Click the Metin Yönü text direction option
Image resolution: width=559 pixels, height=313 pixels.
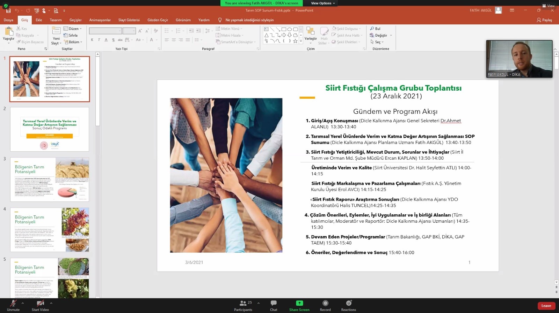pos(229,29)
